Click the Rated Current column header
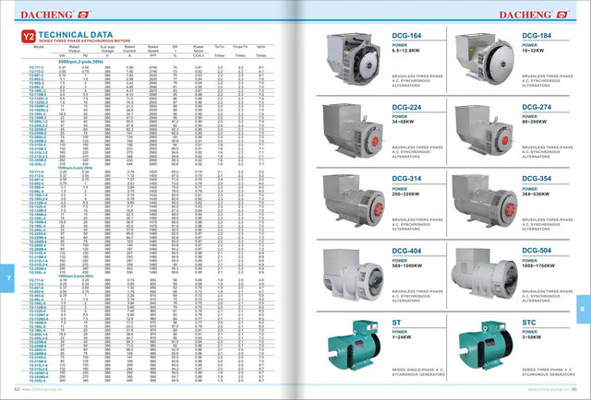 [x=129, y=49]
